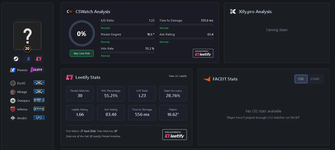Click the Preaim Degree progress bar

[x=128, y=38]
